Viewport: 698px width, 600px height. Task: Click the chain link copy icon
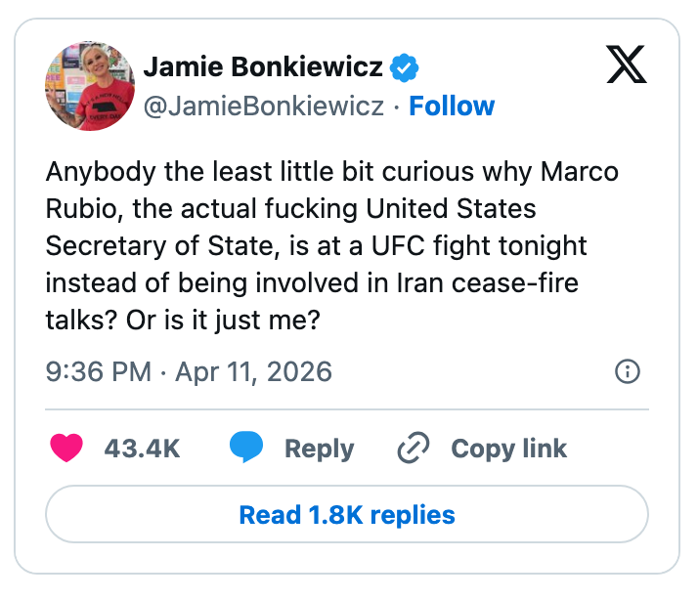pos(414,449)
